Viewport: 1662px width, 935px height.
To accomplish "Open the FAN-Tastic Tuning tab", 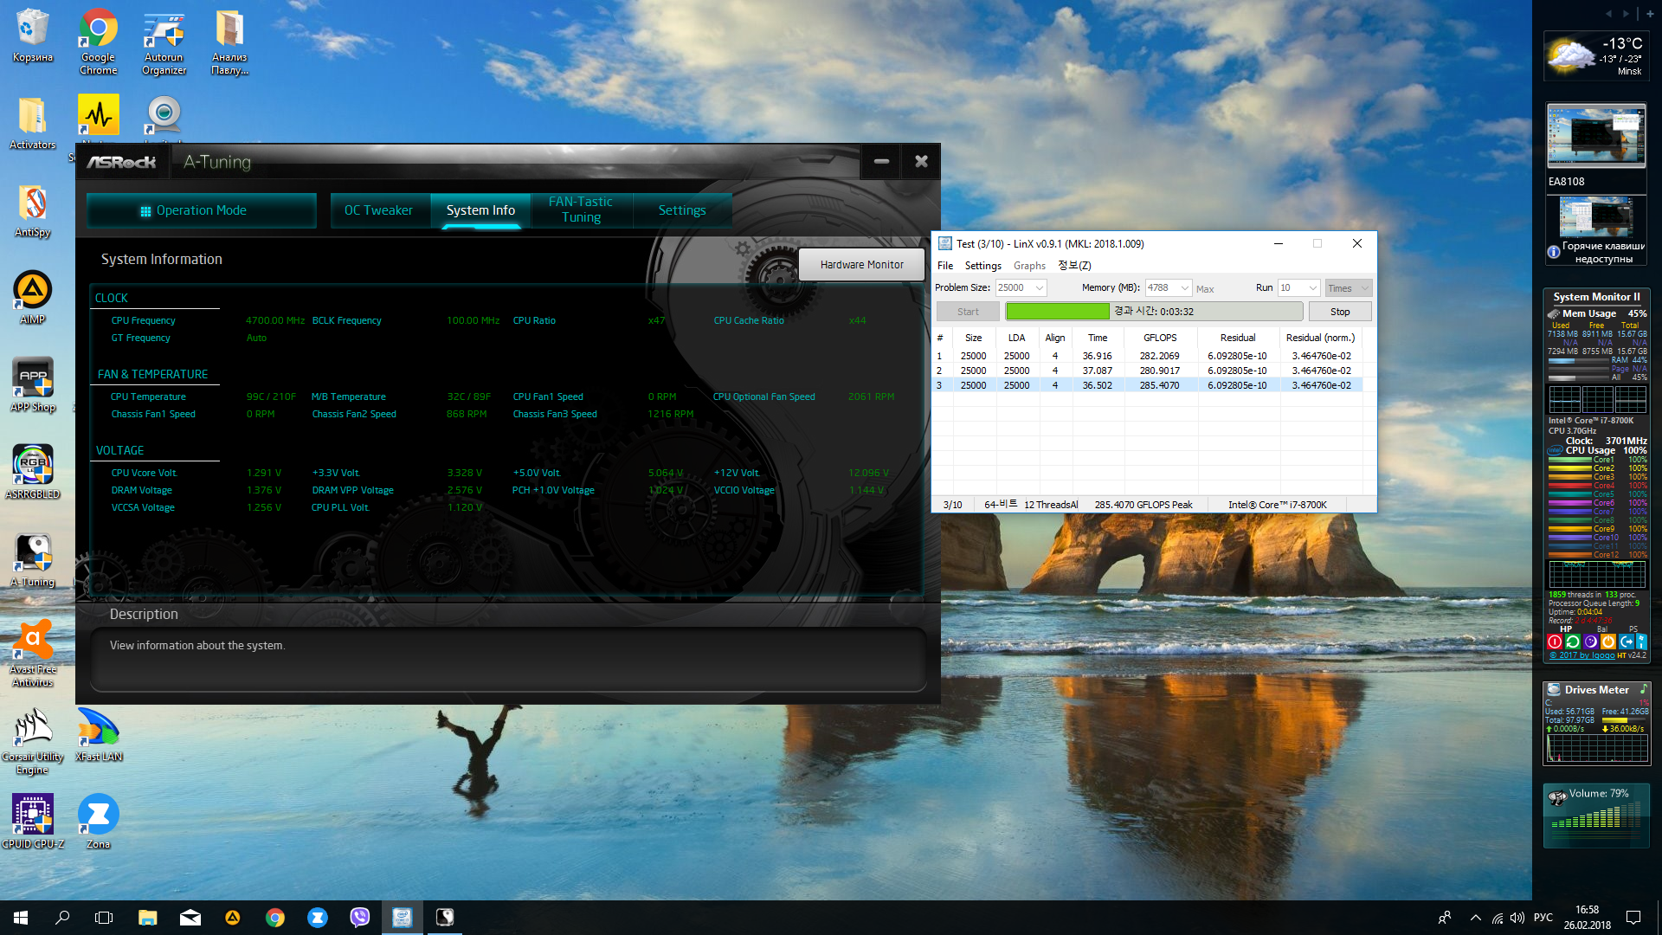I will click(x=581, y=210).
